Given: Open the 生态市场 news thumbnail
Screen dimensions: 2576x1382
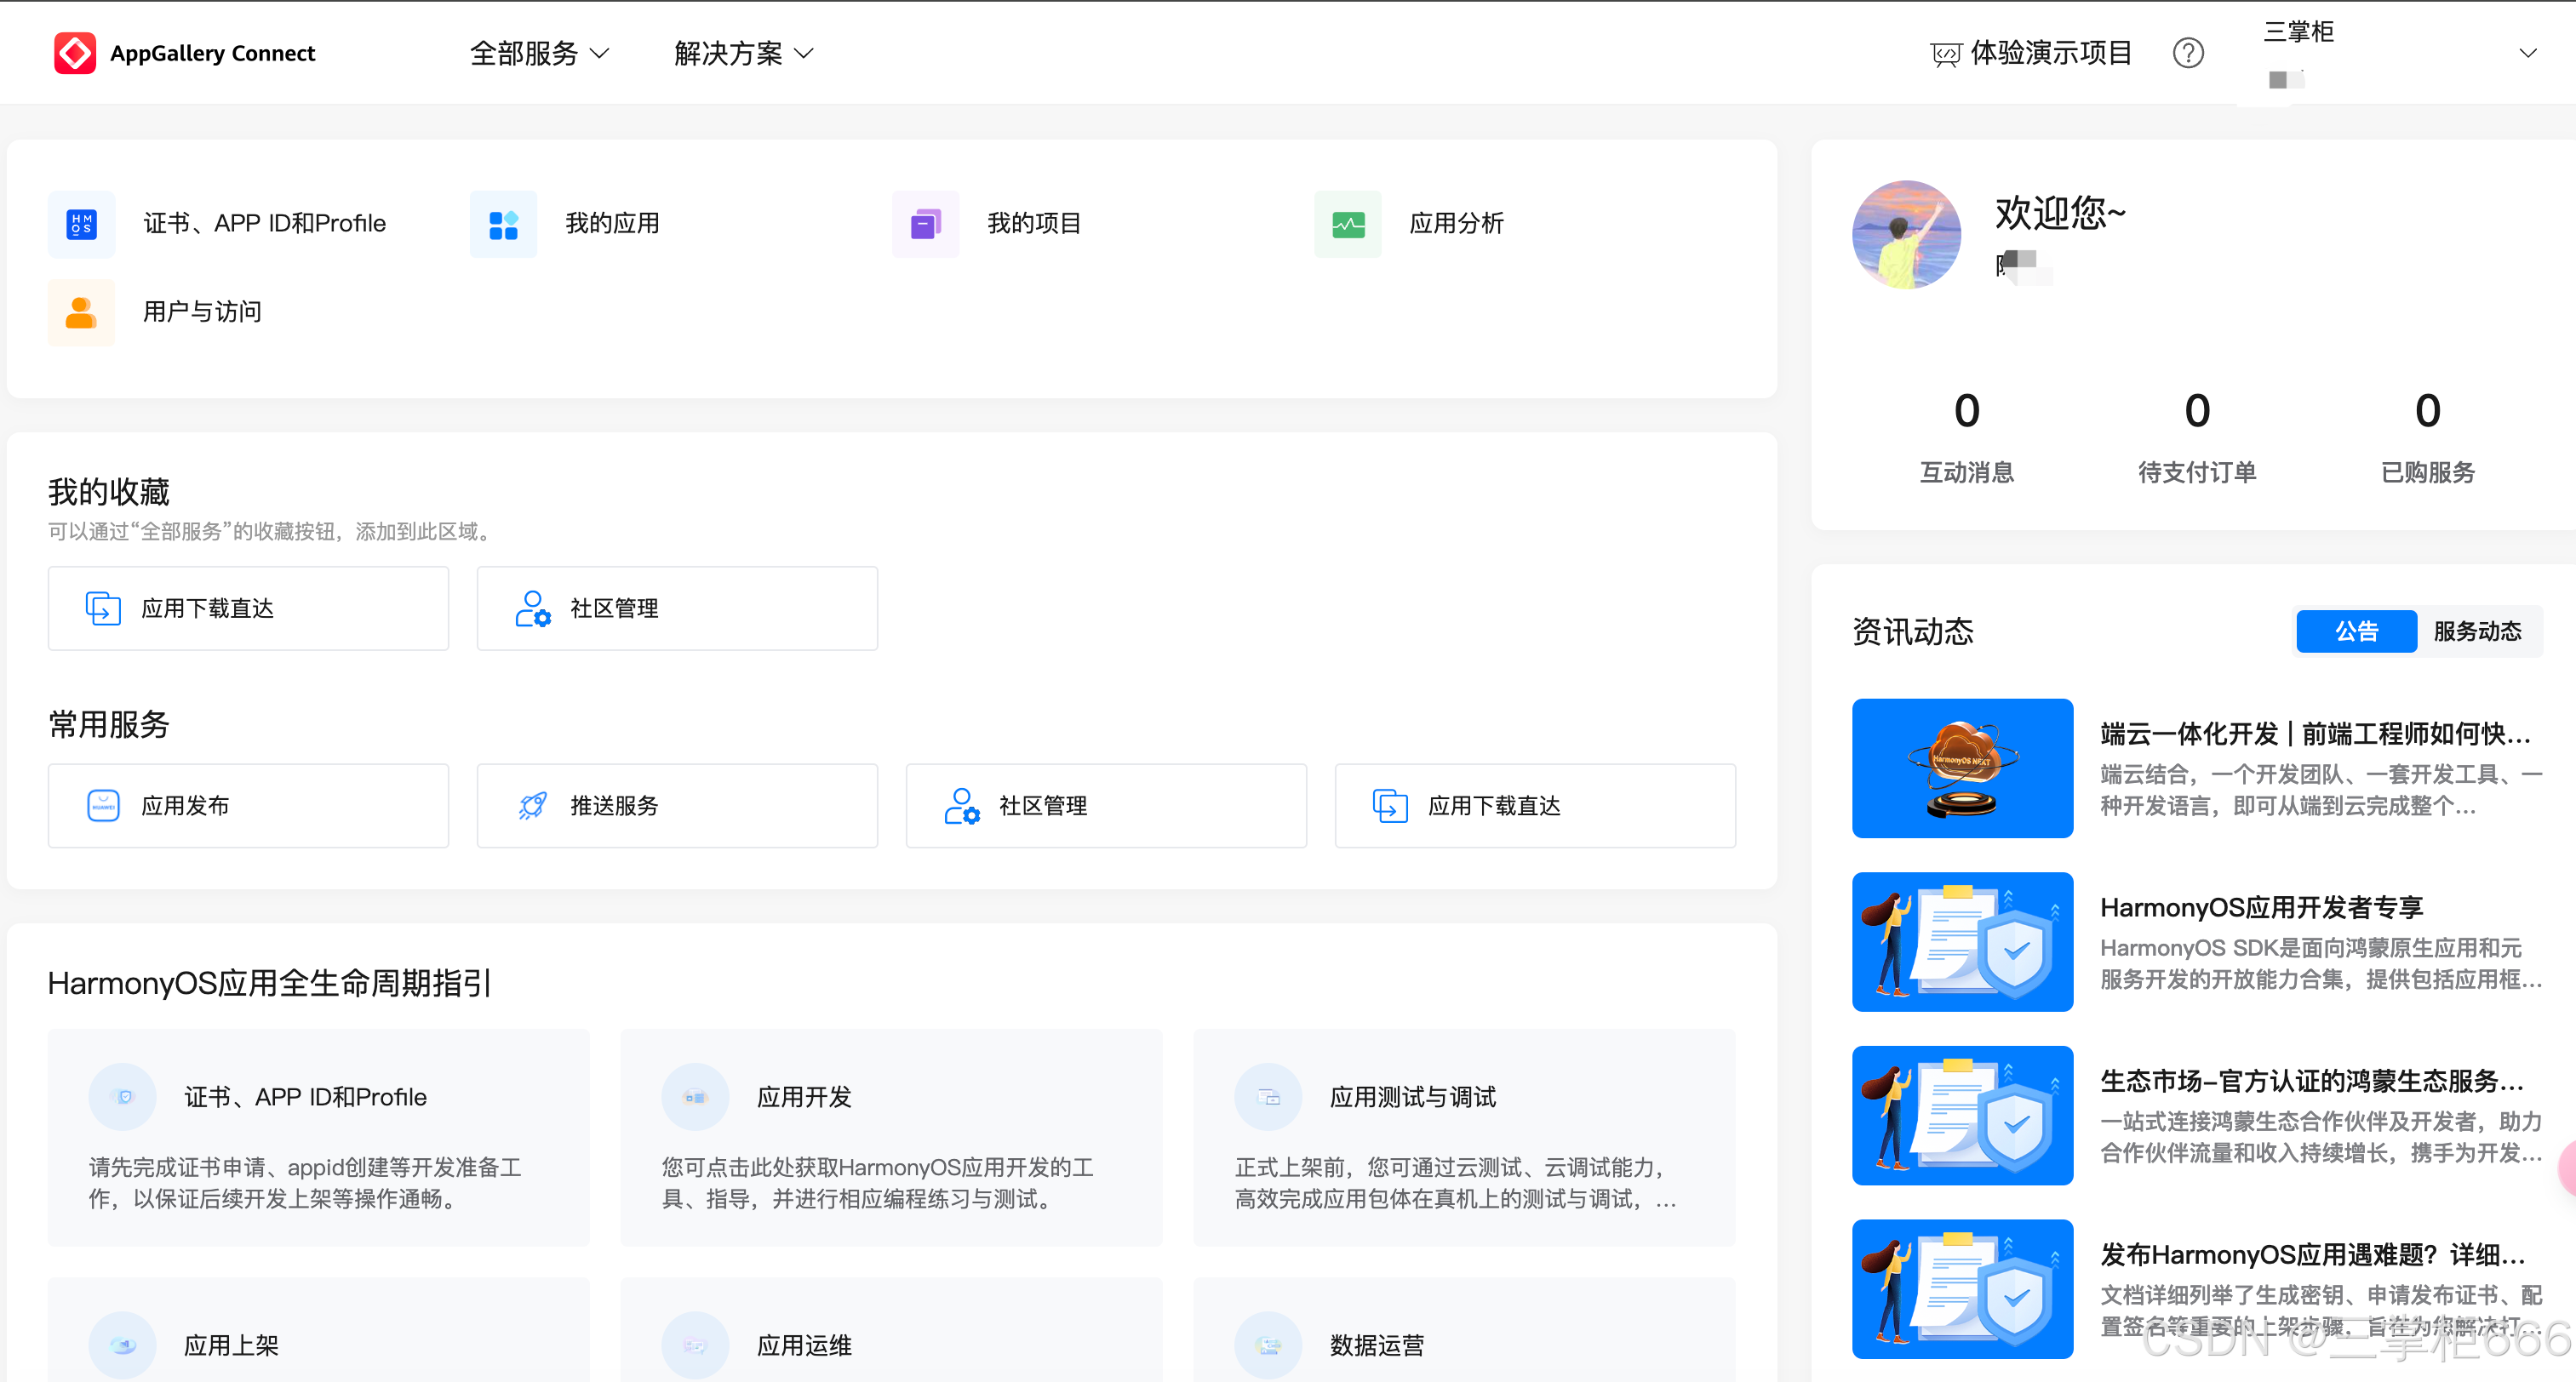Looking at the screenshot, I should pos(1962,1116).
